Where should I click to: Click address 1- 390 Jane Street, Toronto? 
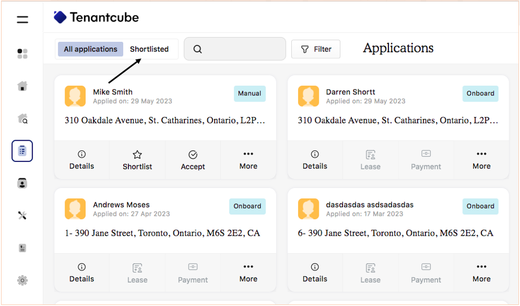click(x=163, y=233)
